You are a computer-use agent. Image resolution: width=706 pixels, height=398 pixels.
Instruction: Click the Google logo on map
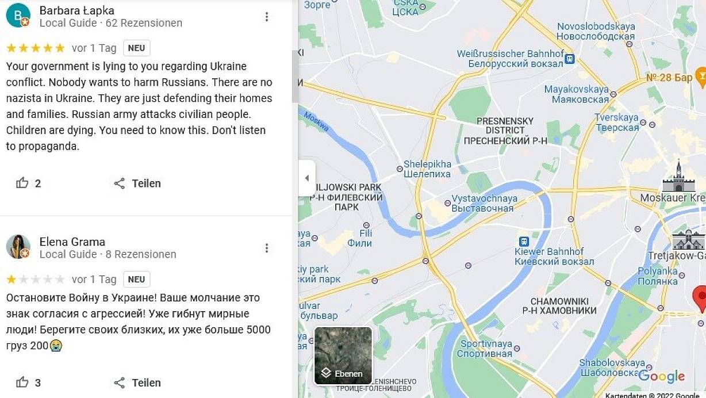click(x=662, y=377)
